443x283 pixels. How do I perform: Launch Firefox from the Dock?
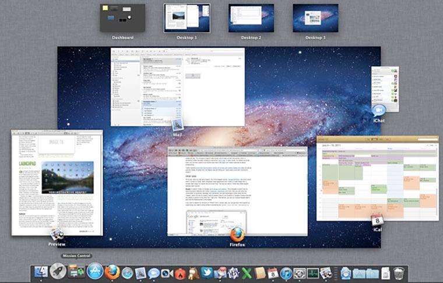point(112,272)
